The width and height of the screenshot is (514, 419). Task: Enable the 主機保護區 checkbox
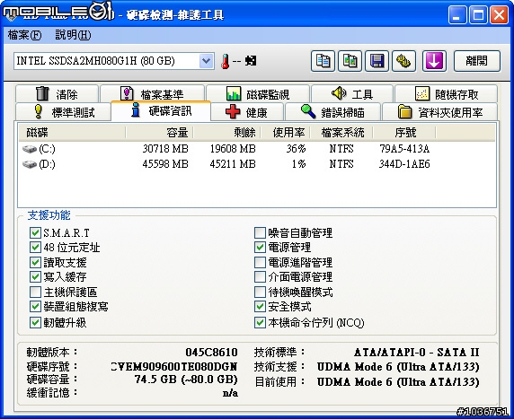[35, 292]
